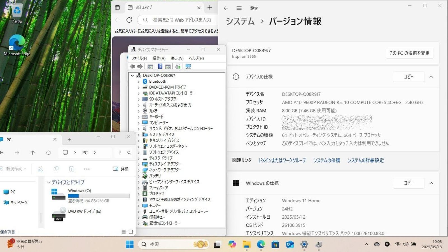
Task: Click この PC の名前を変更 button
Action: [410, 53]
